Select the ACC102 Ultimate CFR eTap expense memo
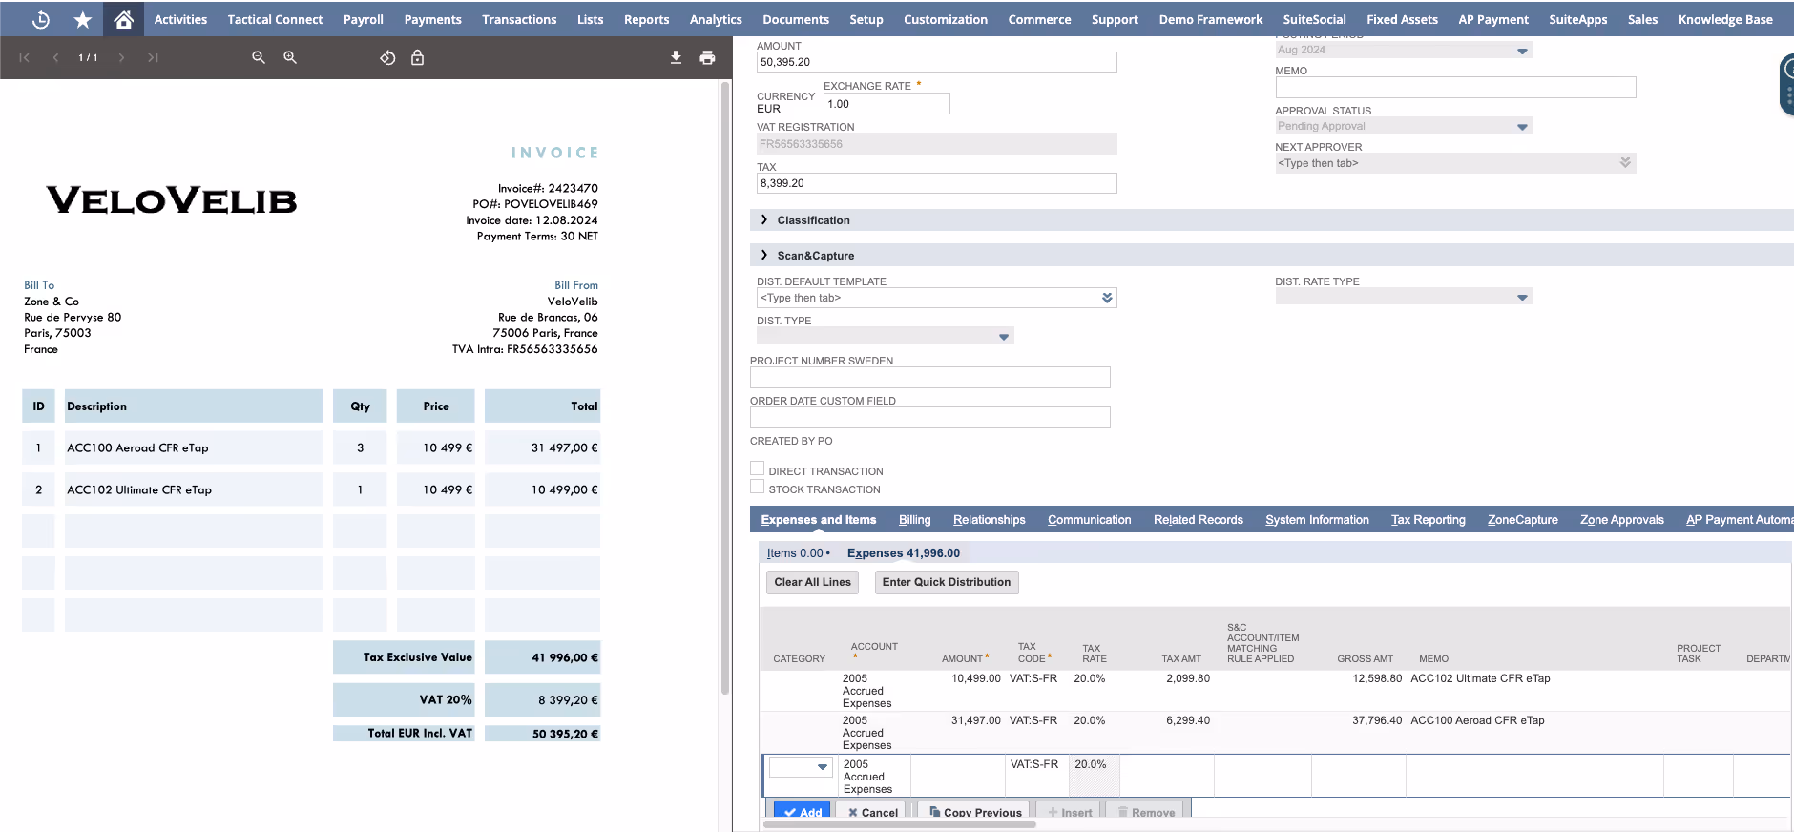Screen dimensions: 1794x832 point(1480,678)
